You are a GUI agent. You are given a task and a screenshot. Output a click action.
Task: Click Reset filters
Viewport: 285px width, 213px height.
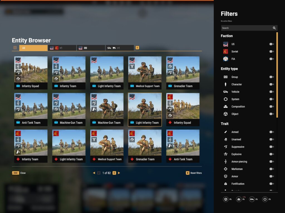pos(196,173)
